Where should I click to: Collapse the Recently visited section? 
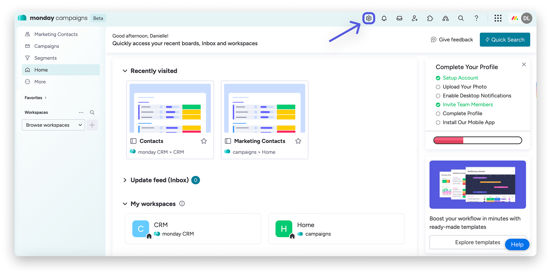[x=125, y=71]
